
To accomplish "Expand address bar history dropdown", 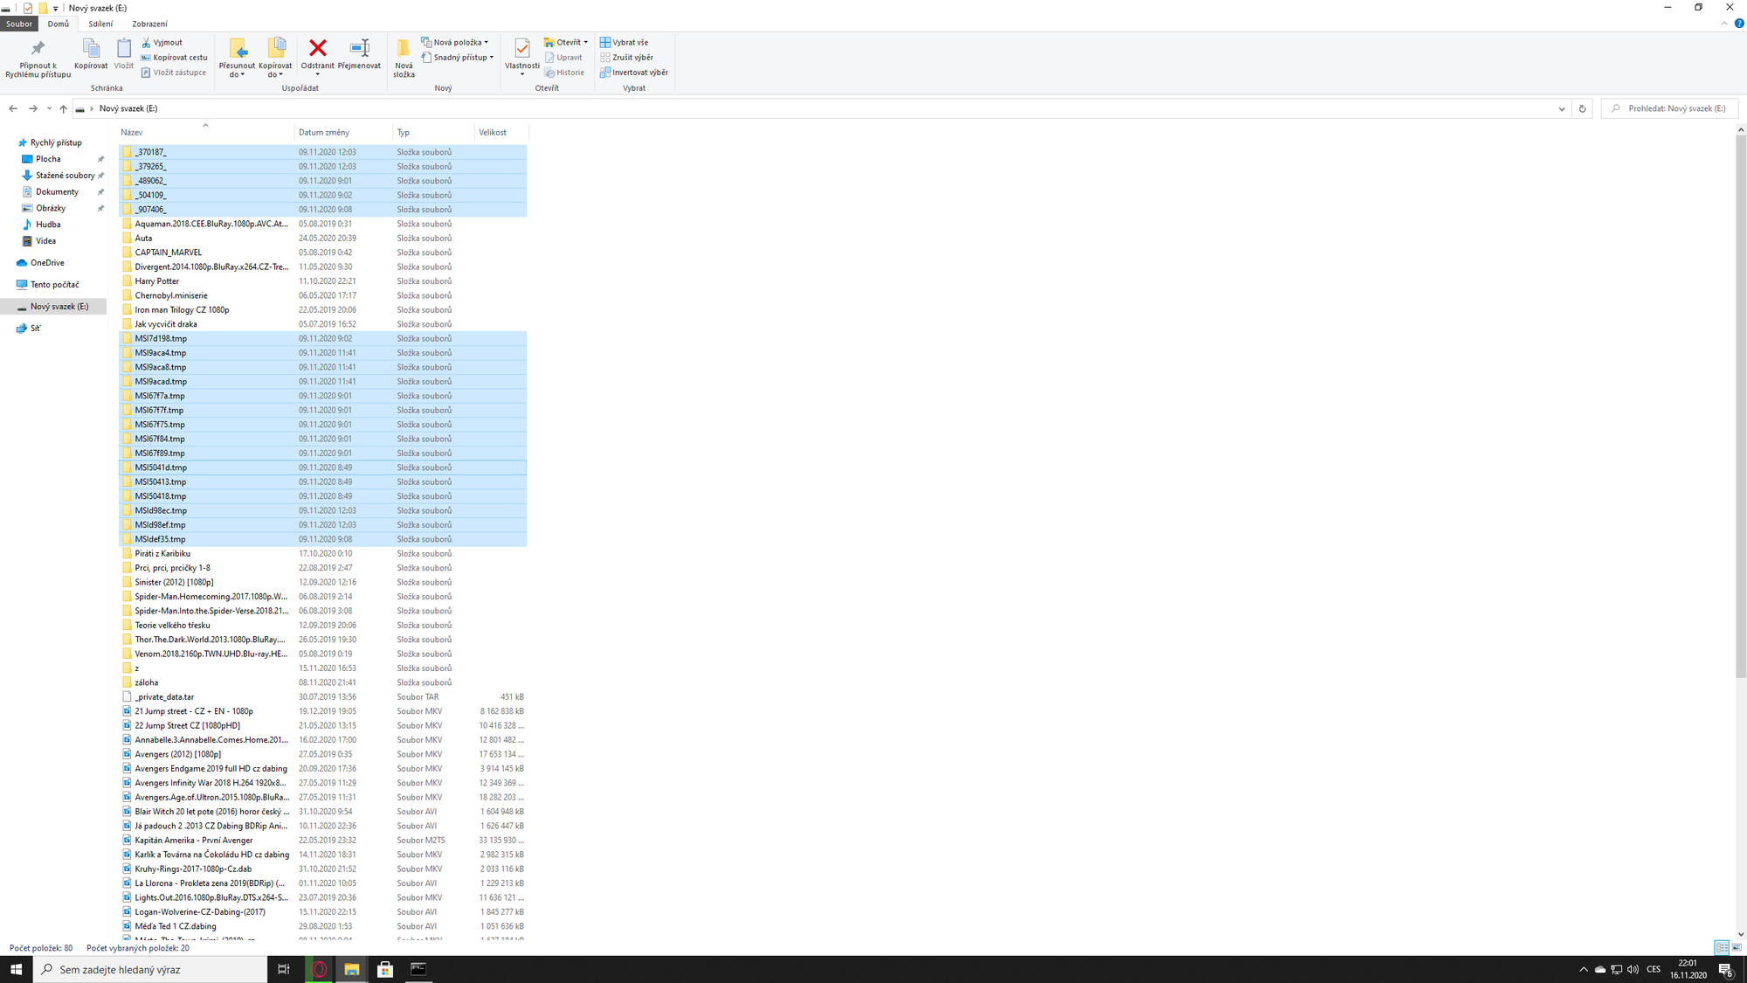I will [1562, 108].
